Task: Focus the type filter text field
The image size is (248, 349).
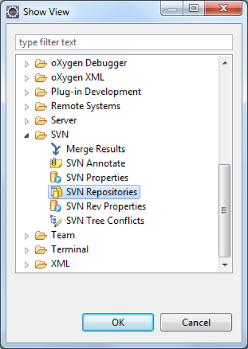Action: coord(124,42)
